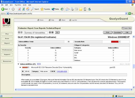
Task: Collapse Microsoft IIS CGI vulnerability entry
Action: click(x=20, y=67)
